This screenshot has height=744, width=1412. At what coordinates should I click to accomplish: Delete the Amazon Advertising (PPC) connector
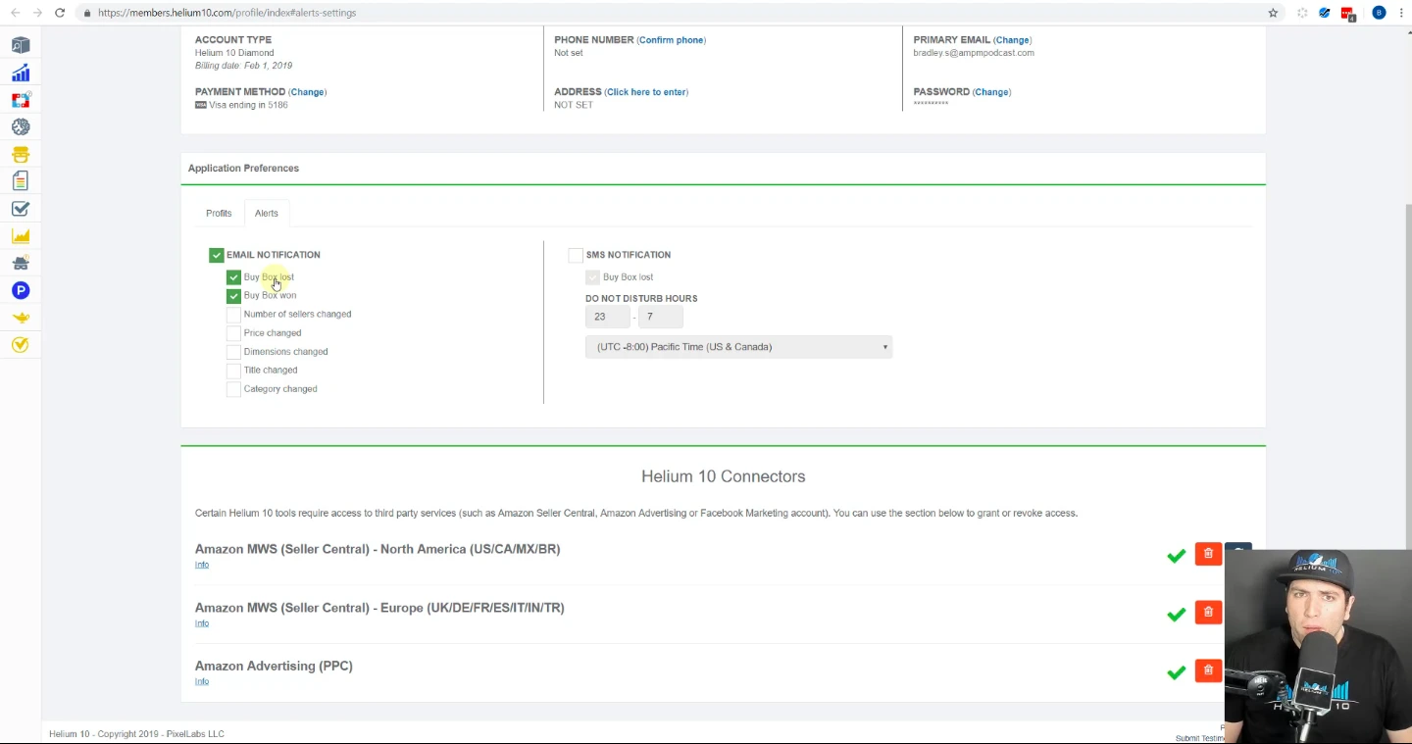(x=1208, y=670)
